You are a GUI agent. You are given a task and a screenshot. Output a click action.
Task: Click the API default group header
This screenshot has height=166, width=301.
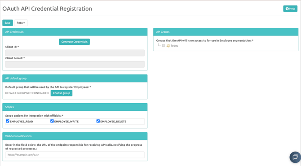pos(75,78)
